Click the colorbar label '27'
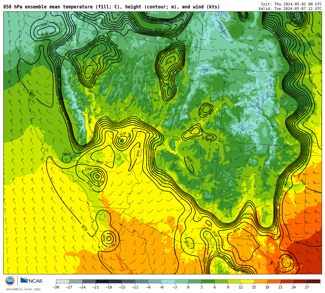The image size is (325, 293). (307, 287)
